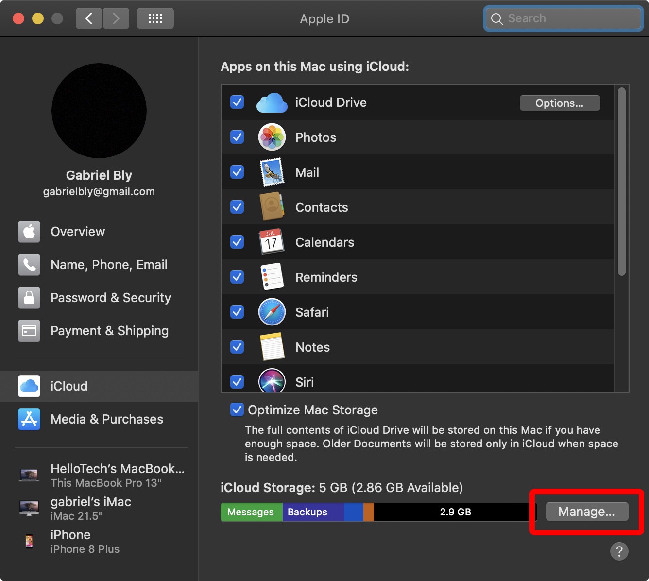Viewport: 649px width, 581px height.
Task: Open iCloud Drive Options dialog
Action: (559, 103)
